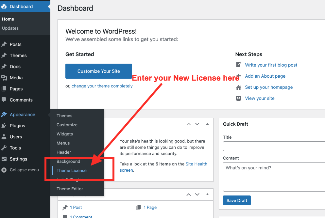Click the Media icon in sidebar

(4, 78)
